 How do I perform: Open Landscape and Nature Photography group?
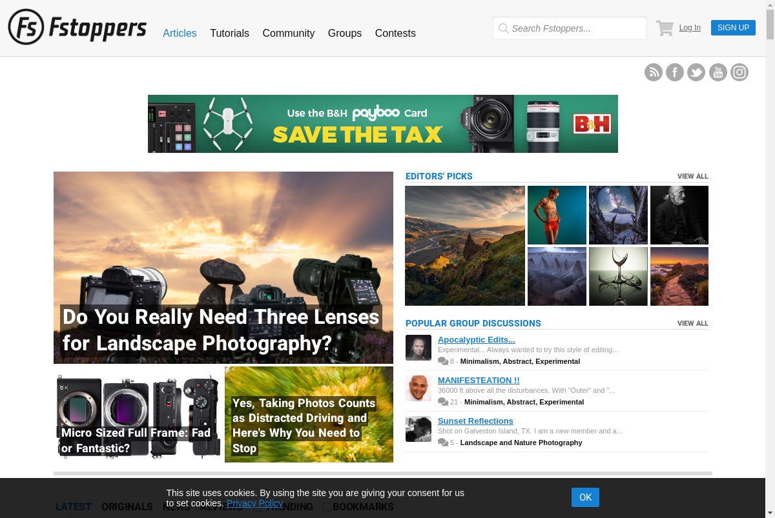[x=521, y=443]
